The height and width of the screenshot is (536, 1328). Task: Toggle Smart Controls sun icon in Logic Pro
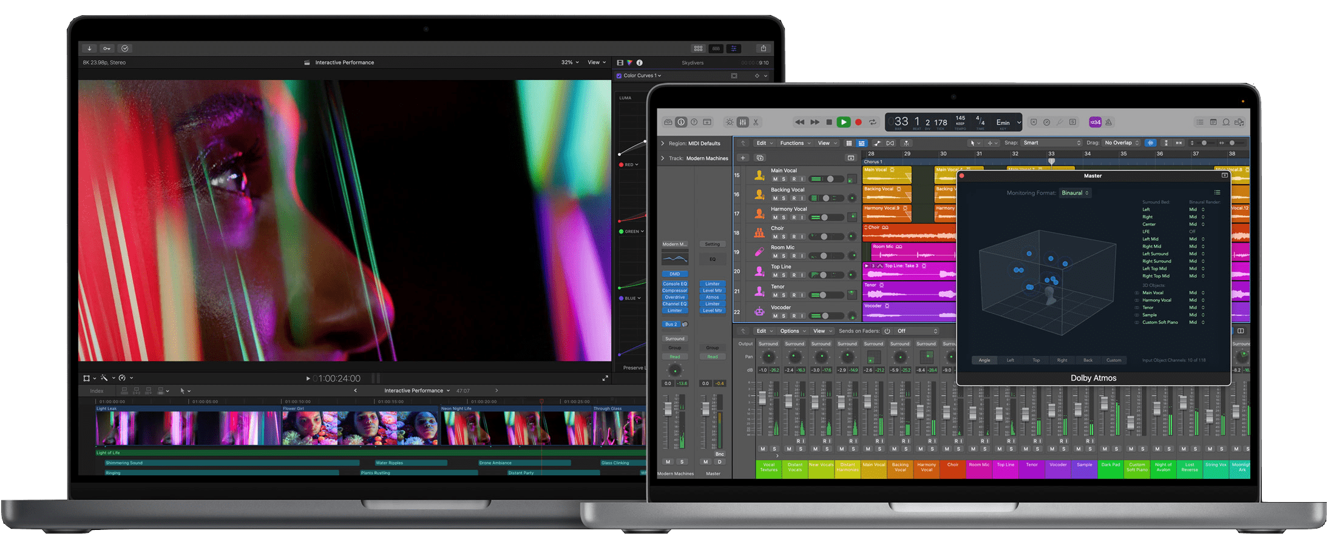pyautogui.click(x=730, y=122)
